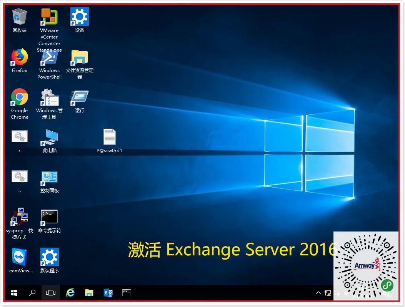
Task: Switch to the command prompt taskbar window
Action: pyautogui.click(x=127, y=293)
